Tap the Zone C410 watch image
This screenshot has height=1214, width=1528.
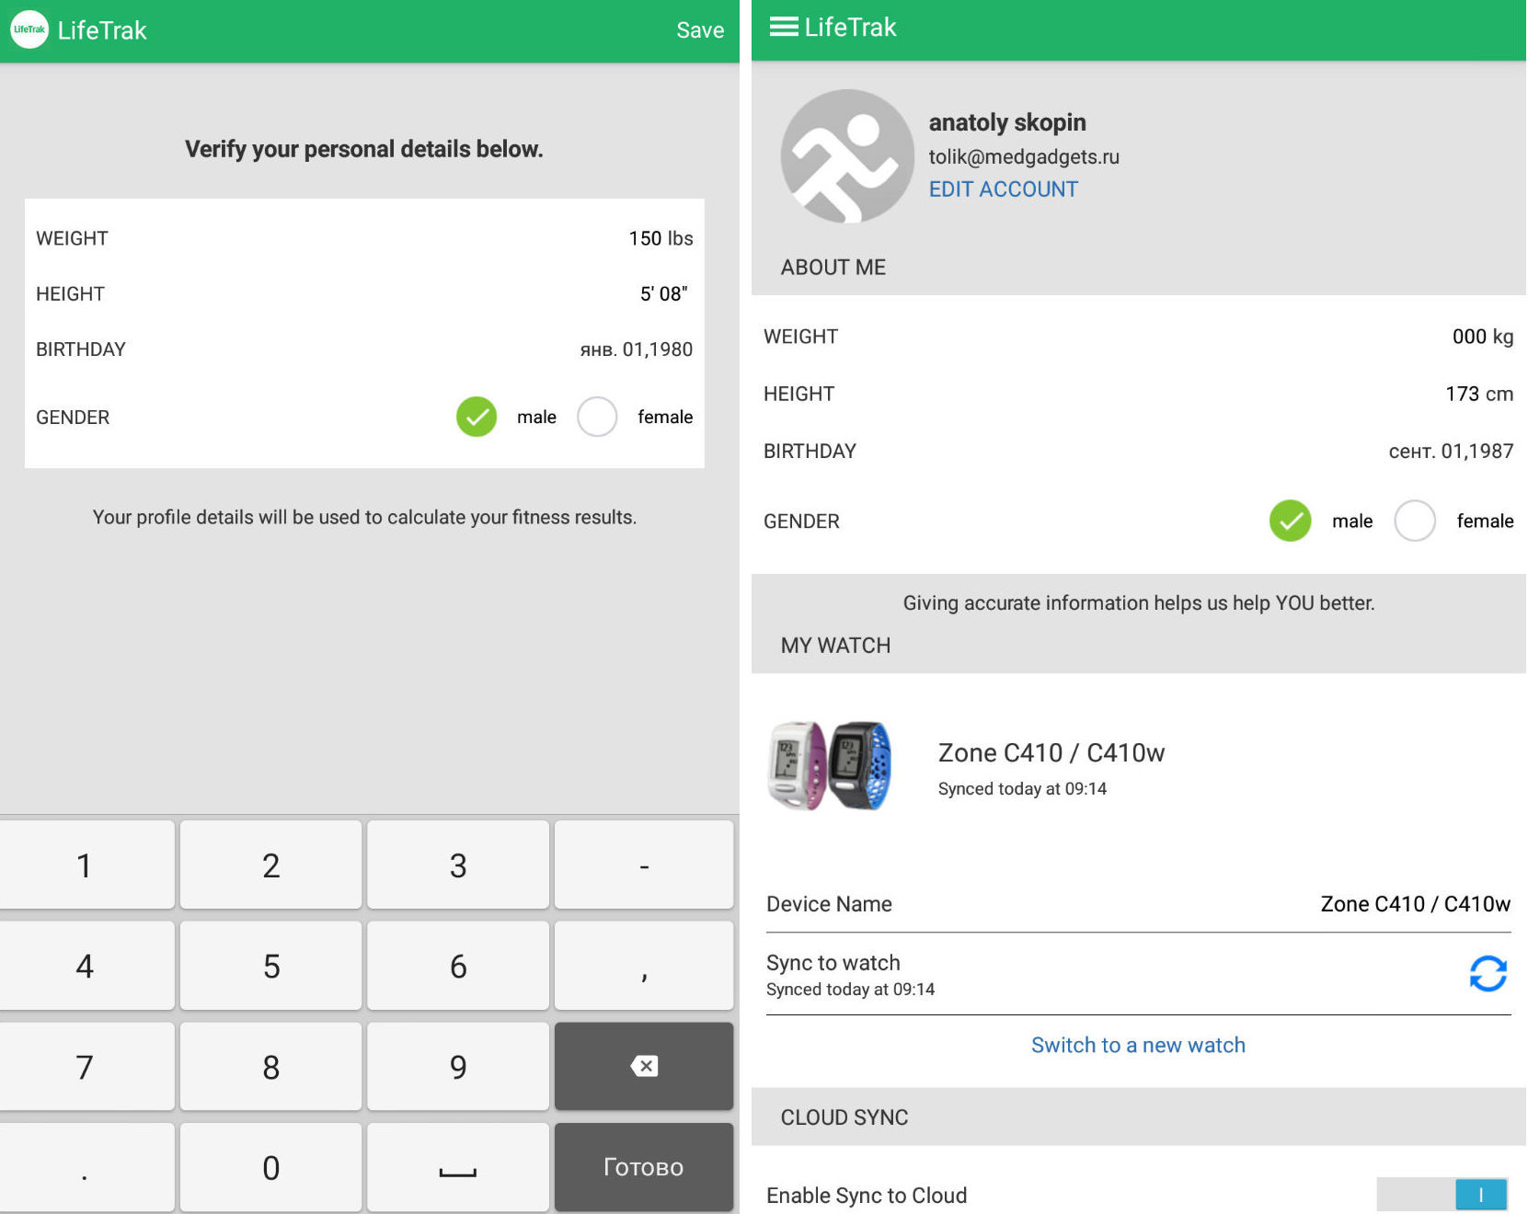830,766
